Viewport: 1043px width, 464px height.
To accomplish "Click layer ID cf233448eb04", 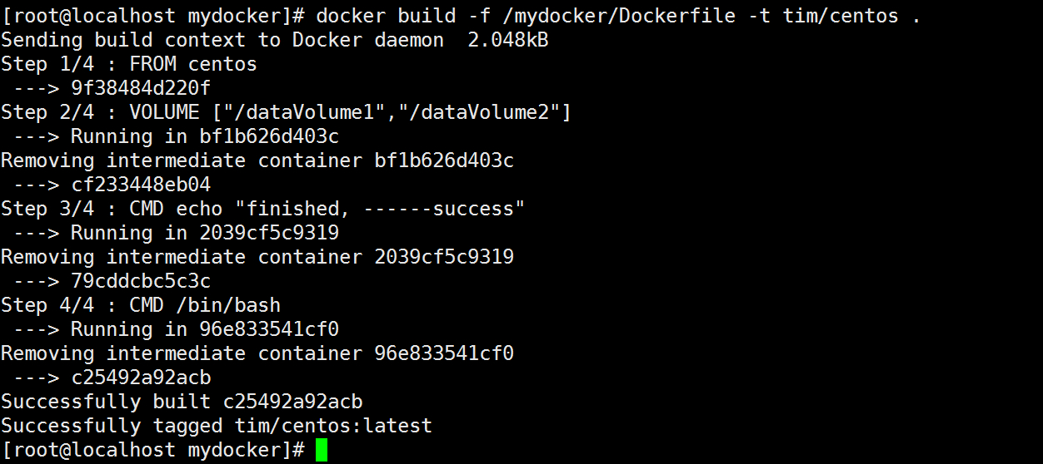I will [140, 185].
